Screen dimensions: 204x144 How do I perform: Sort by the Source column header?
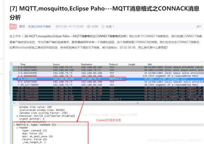[56, 64]
